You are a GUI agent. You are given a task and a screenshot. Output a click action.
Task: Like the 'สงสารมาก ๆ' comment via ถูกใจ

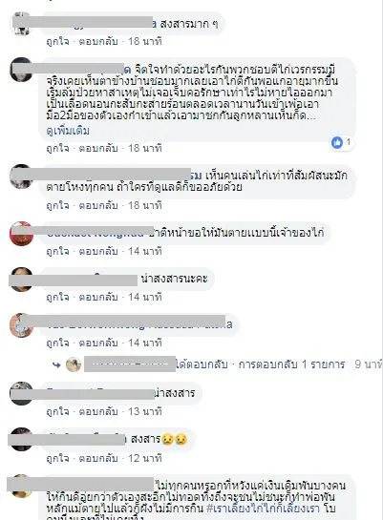57,41
